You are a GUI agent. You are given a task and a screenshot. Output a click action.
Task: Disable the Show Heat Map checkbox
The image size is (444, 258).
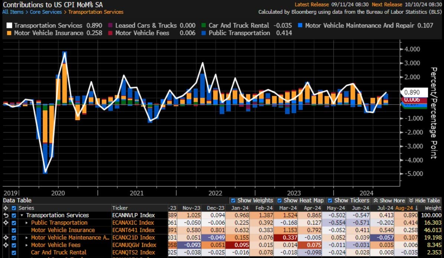[280, 200]
